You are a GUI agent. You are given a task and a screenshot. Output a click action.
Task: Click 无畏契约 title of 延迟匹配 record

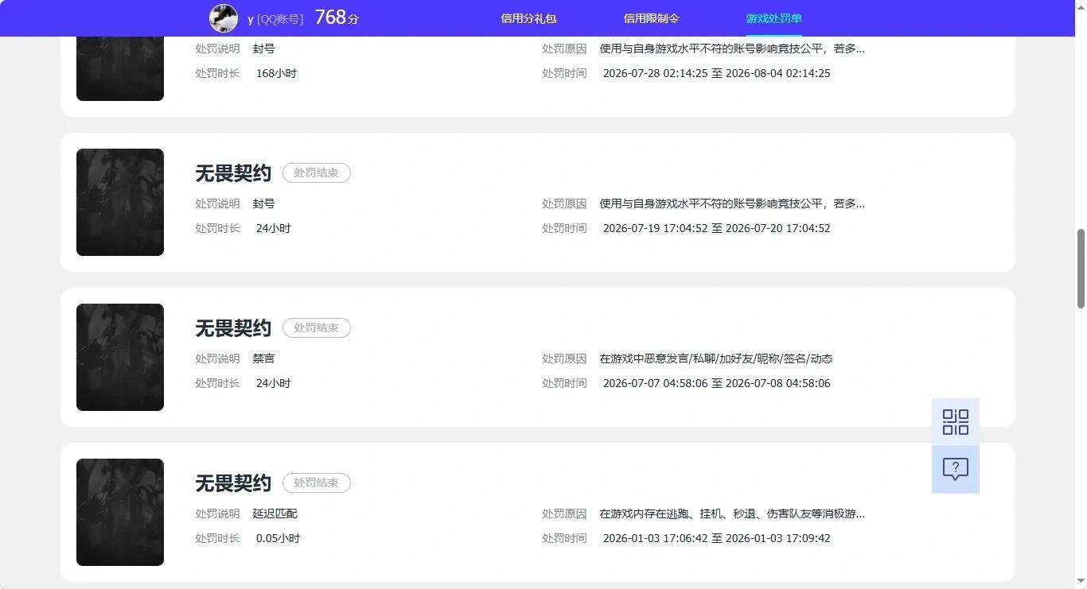coord(233,483)
